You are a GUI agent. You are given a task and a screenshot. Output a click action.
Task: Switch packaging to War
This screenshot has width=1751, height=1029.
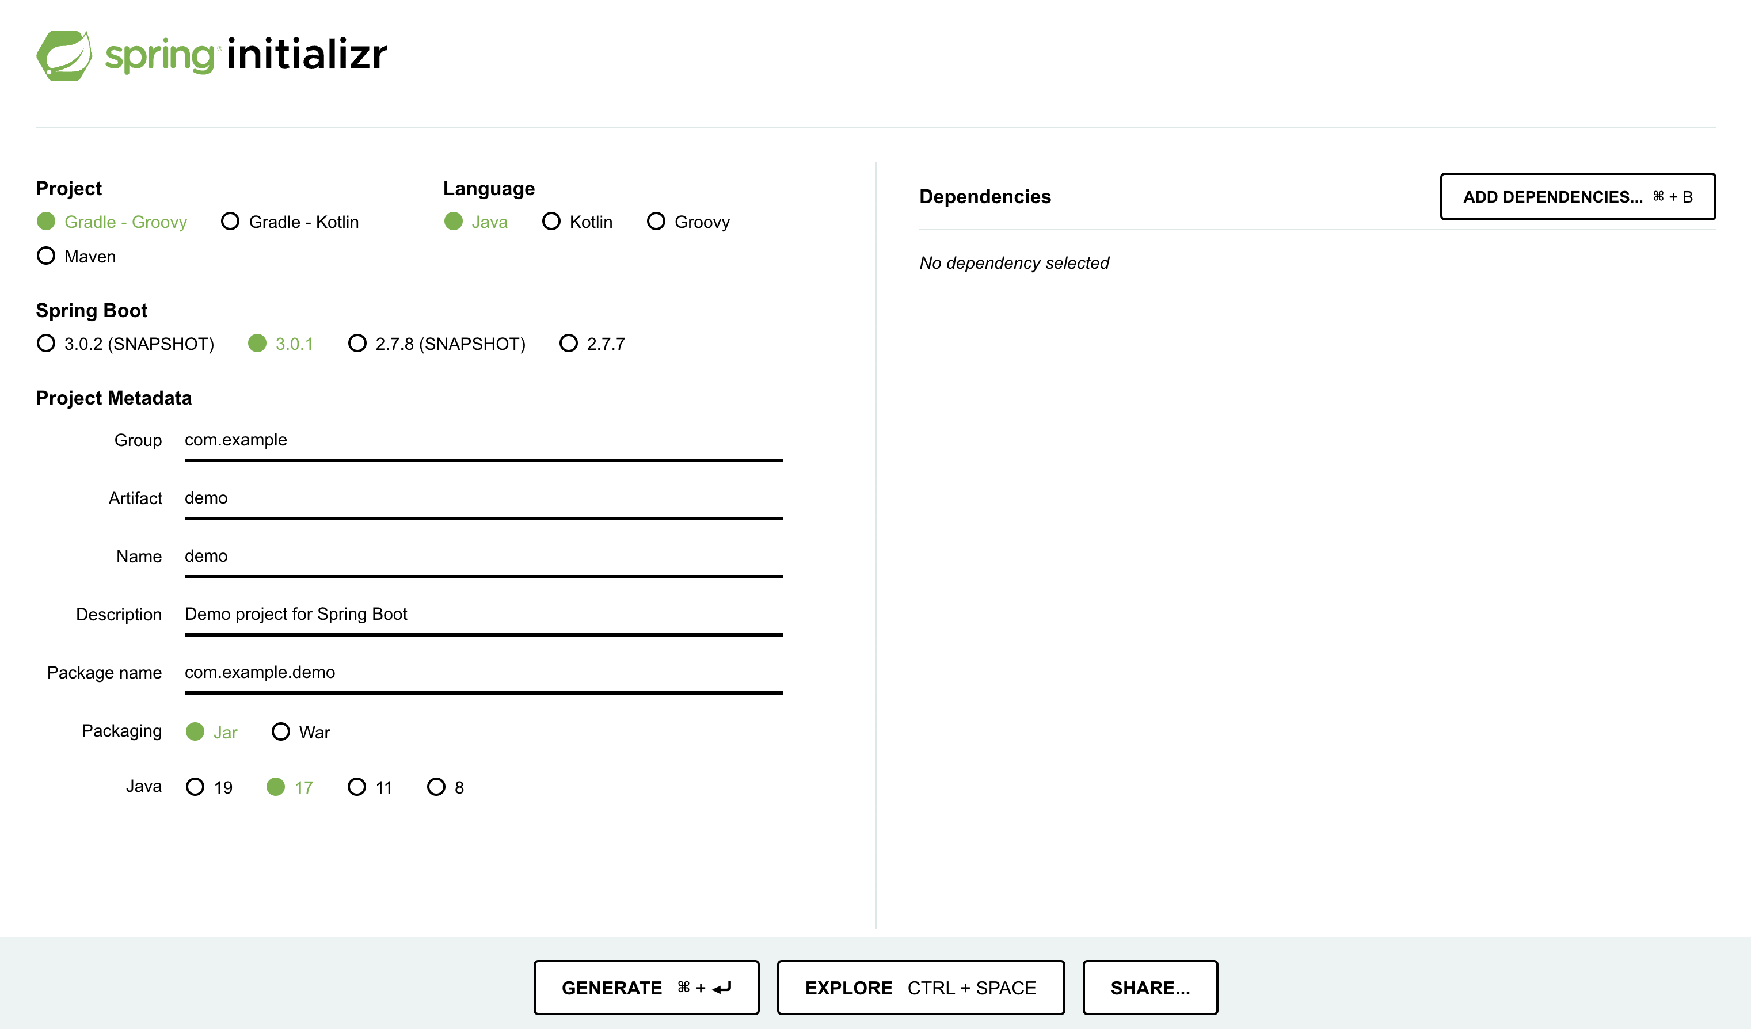(x=281, y=732)
